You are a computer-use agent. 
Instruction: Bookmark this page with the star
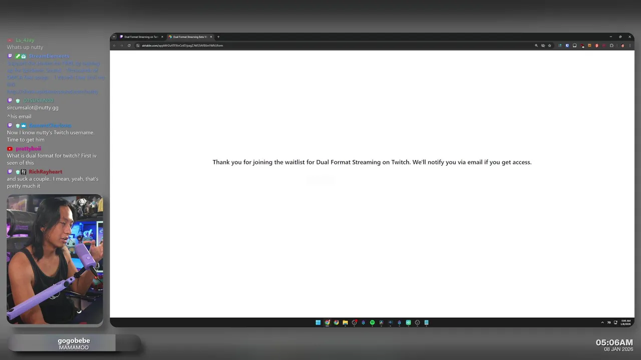tap(549, 45)
